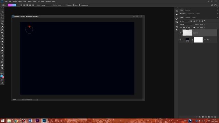This screenshot has width=219, height=123.
Task: Open the Image menu
Action: (15, 1)
